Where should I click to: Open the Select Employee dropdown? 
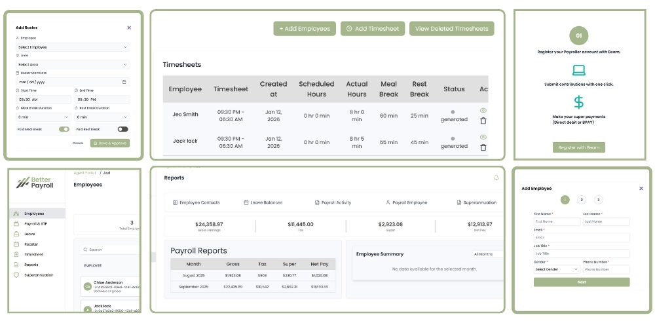coord(72,47)
